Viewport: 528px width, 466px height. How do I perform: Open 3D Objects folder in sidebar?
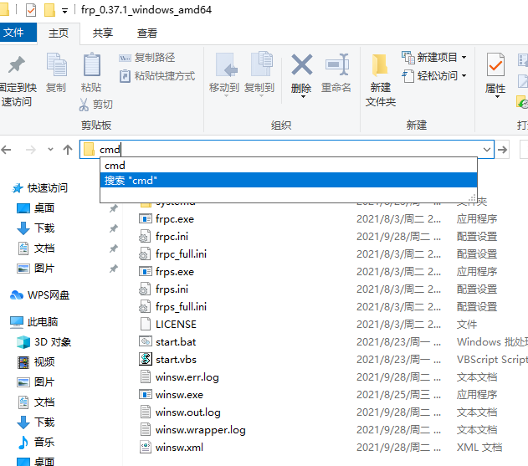44,342
